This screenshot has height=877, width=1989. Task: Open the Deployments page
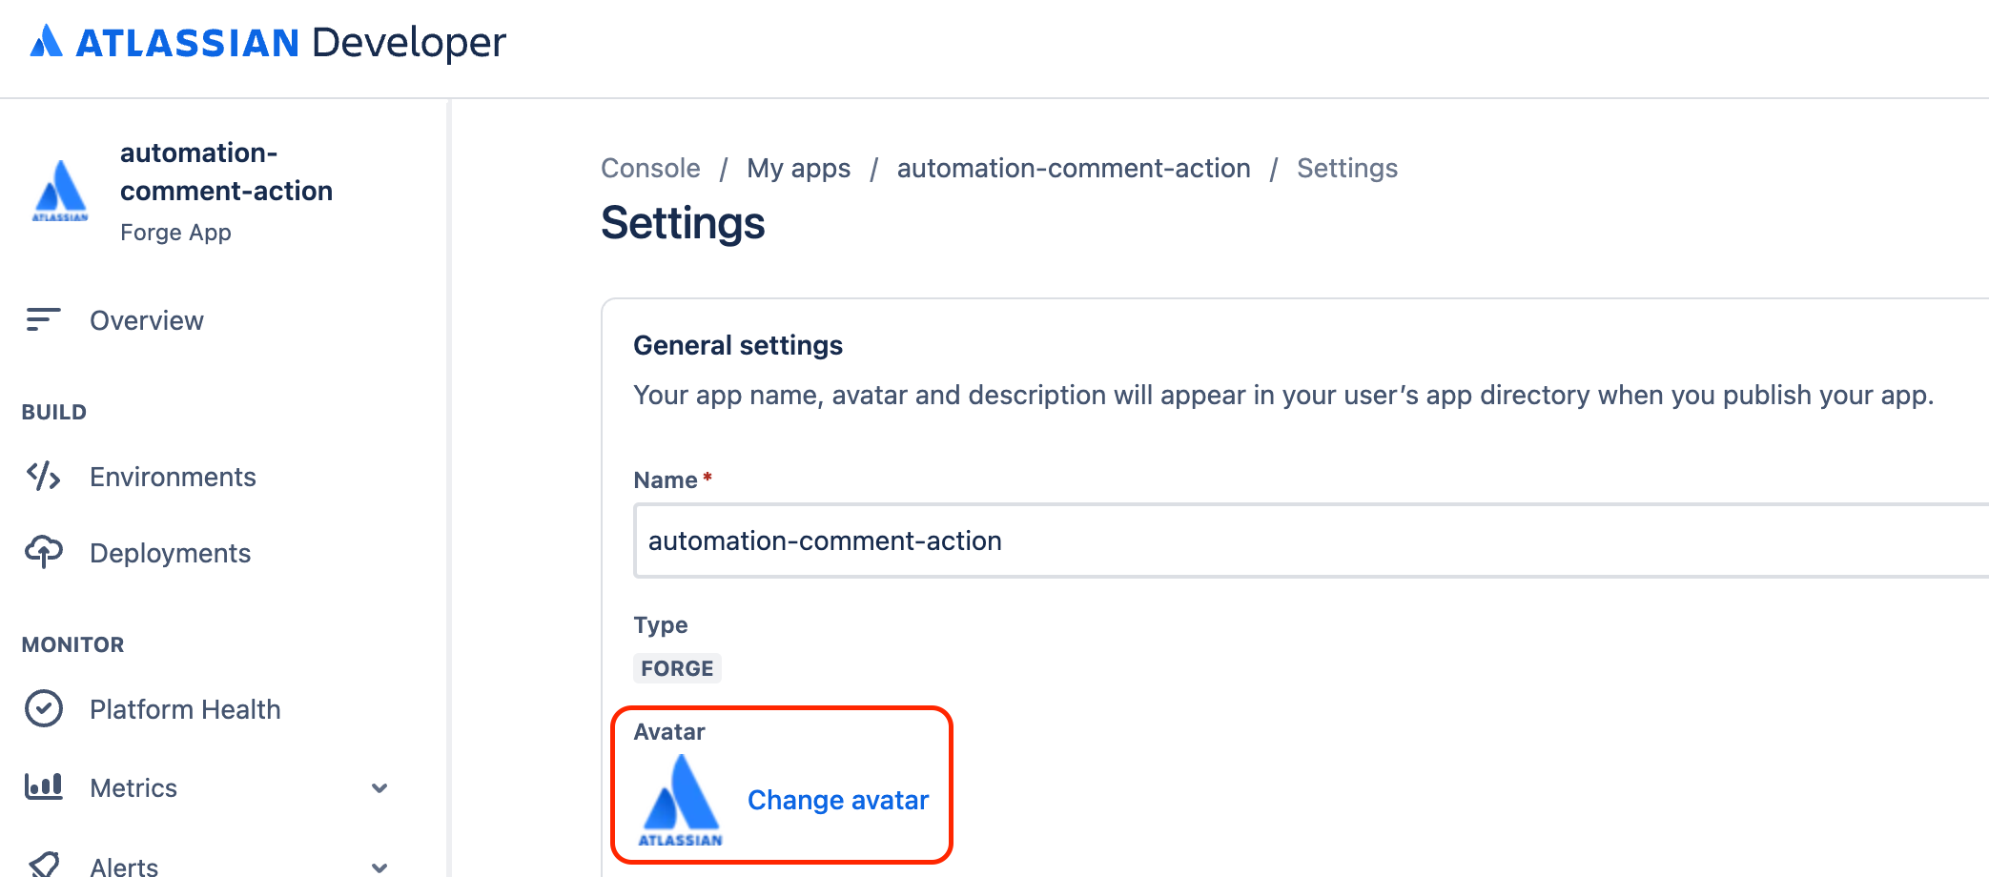pyautogui.click(x=170, y=553)
